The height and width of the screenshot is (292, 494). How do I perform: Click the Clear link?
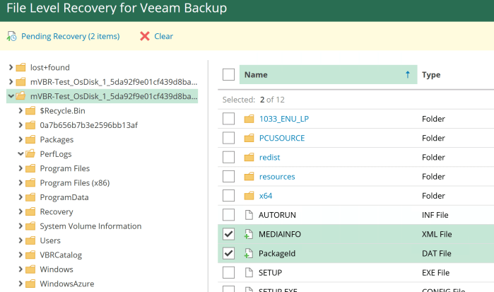point(163,36)
